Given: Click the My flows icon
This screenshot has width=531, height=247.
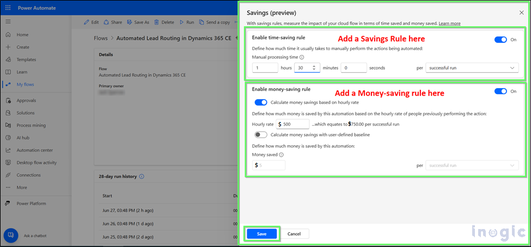Looking at the screenshot, I should 9,84.
